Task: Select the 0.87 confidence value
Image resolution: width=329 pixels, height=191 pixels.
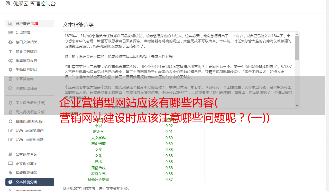Action: [169, 180]
